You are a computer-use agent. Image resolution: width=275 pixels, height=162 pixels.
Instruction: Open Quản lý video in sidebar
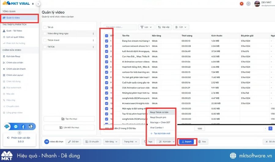click(19, 18)
